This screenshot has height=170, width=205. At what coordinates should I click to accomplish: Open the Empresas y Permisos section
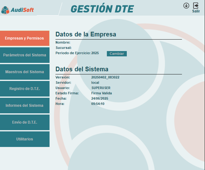25,38
